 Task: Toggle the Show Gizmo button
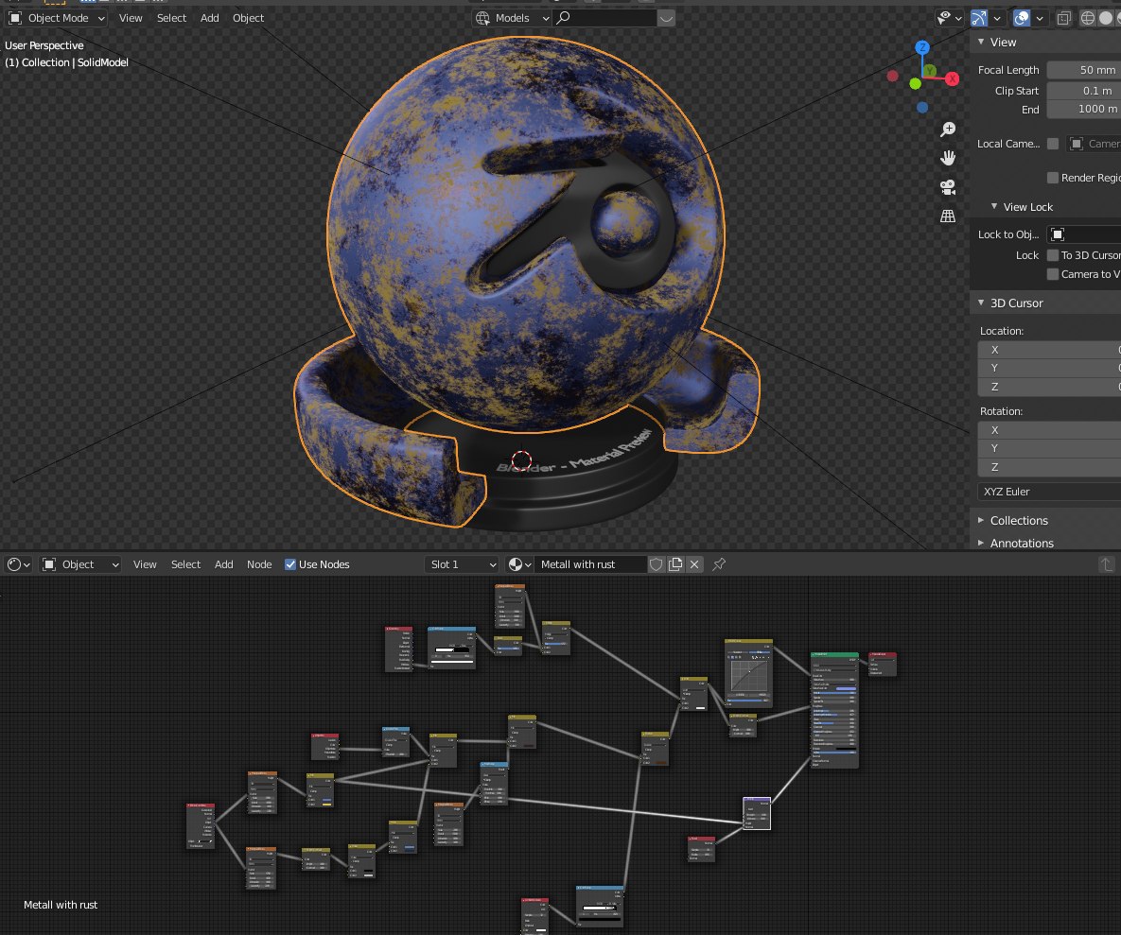[x=979, y=18]
